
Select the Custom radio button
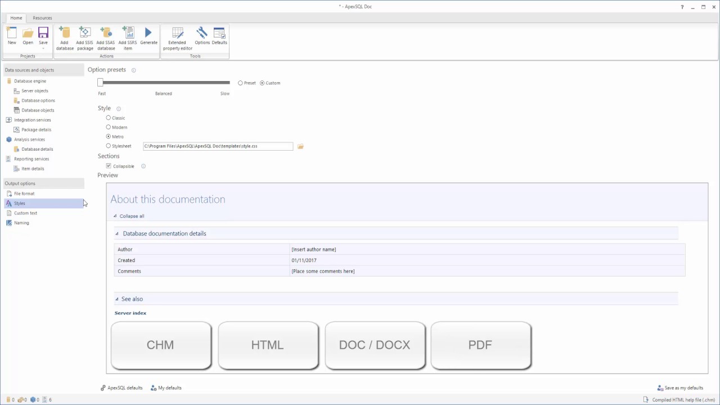point(262,83)
